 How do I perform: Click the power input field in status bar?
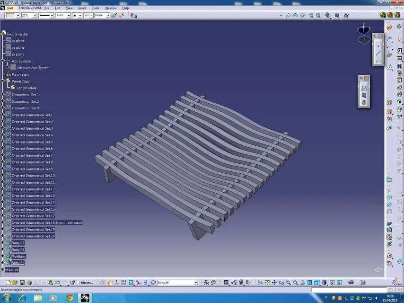[x=349, y=290]
